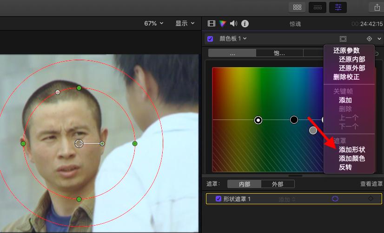The width and height of the screenshot is (384, 233).
Task: Click the mask center control in viewer
Action: (79, 144)
